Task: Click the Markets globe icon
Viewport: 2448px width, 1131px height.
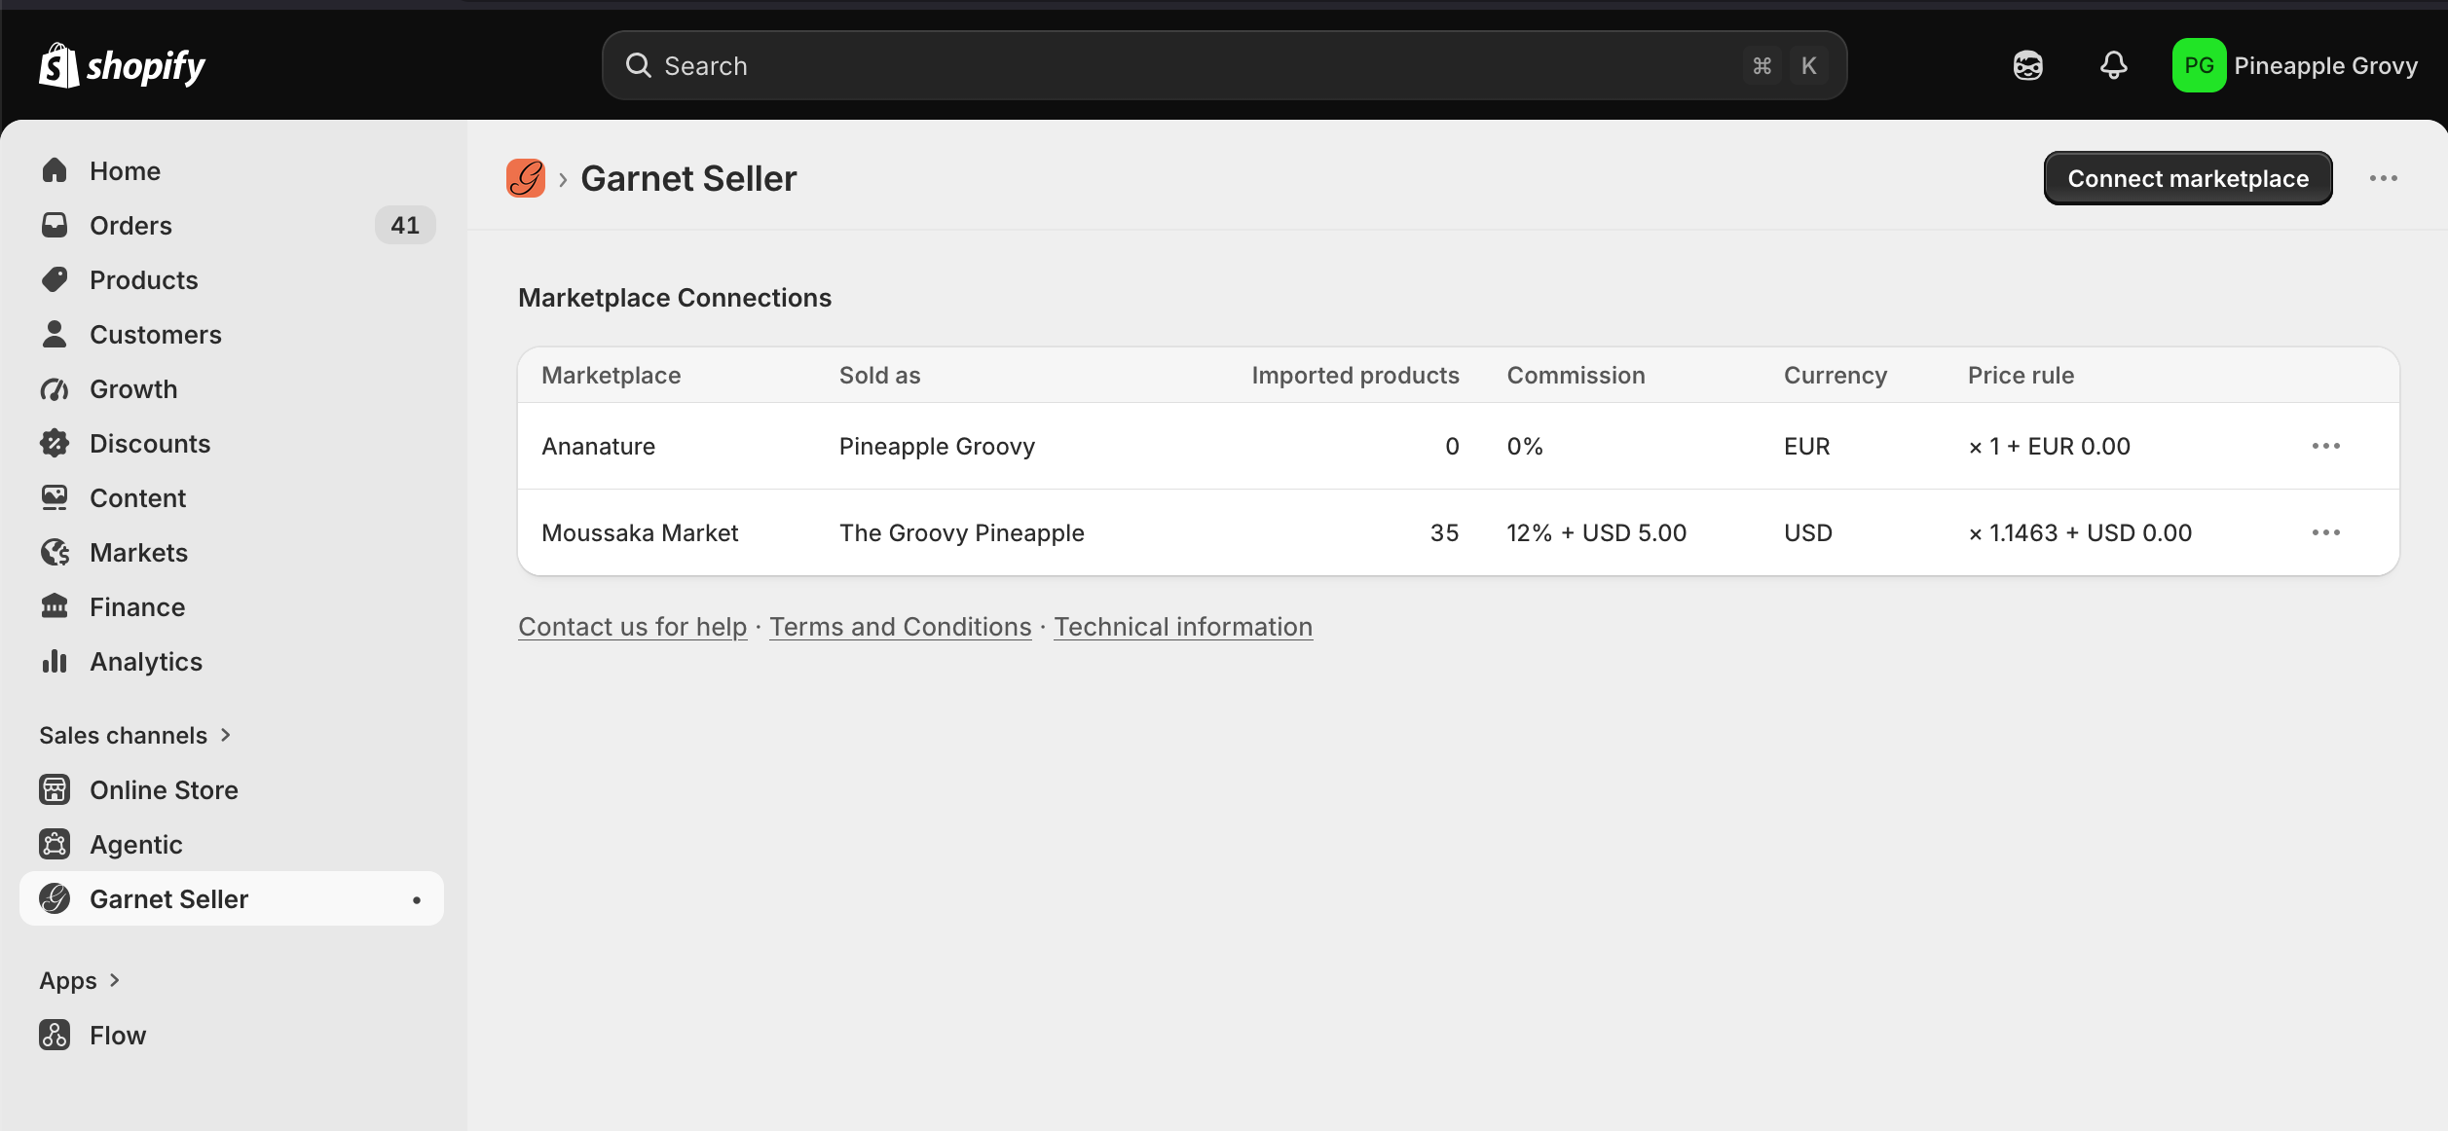Action: point(55,552)
